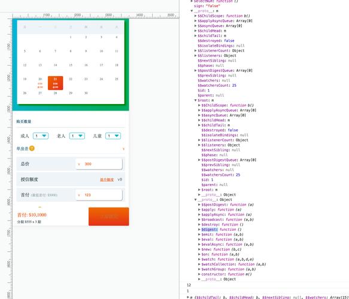Collapse the $root tree node
The width and height of the screenshot is (349, 299).
pos(195,100)
